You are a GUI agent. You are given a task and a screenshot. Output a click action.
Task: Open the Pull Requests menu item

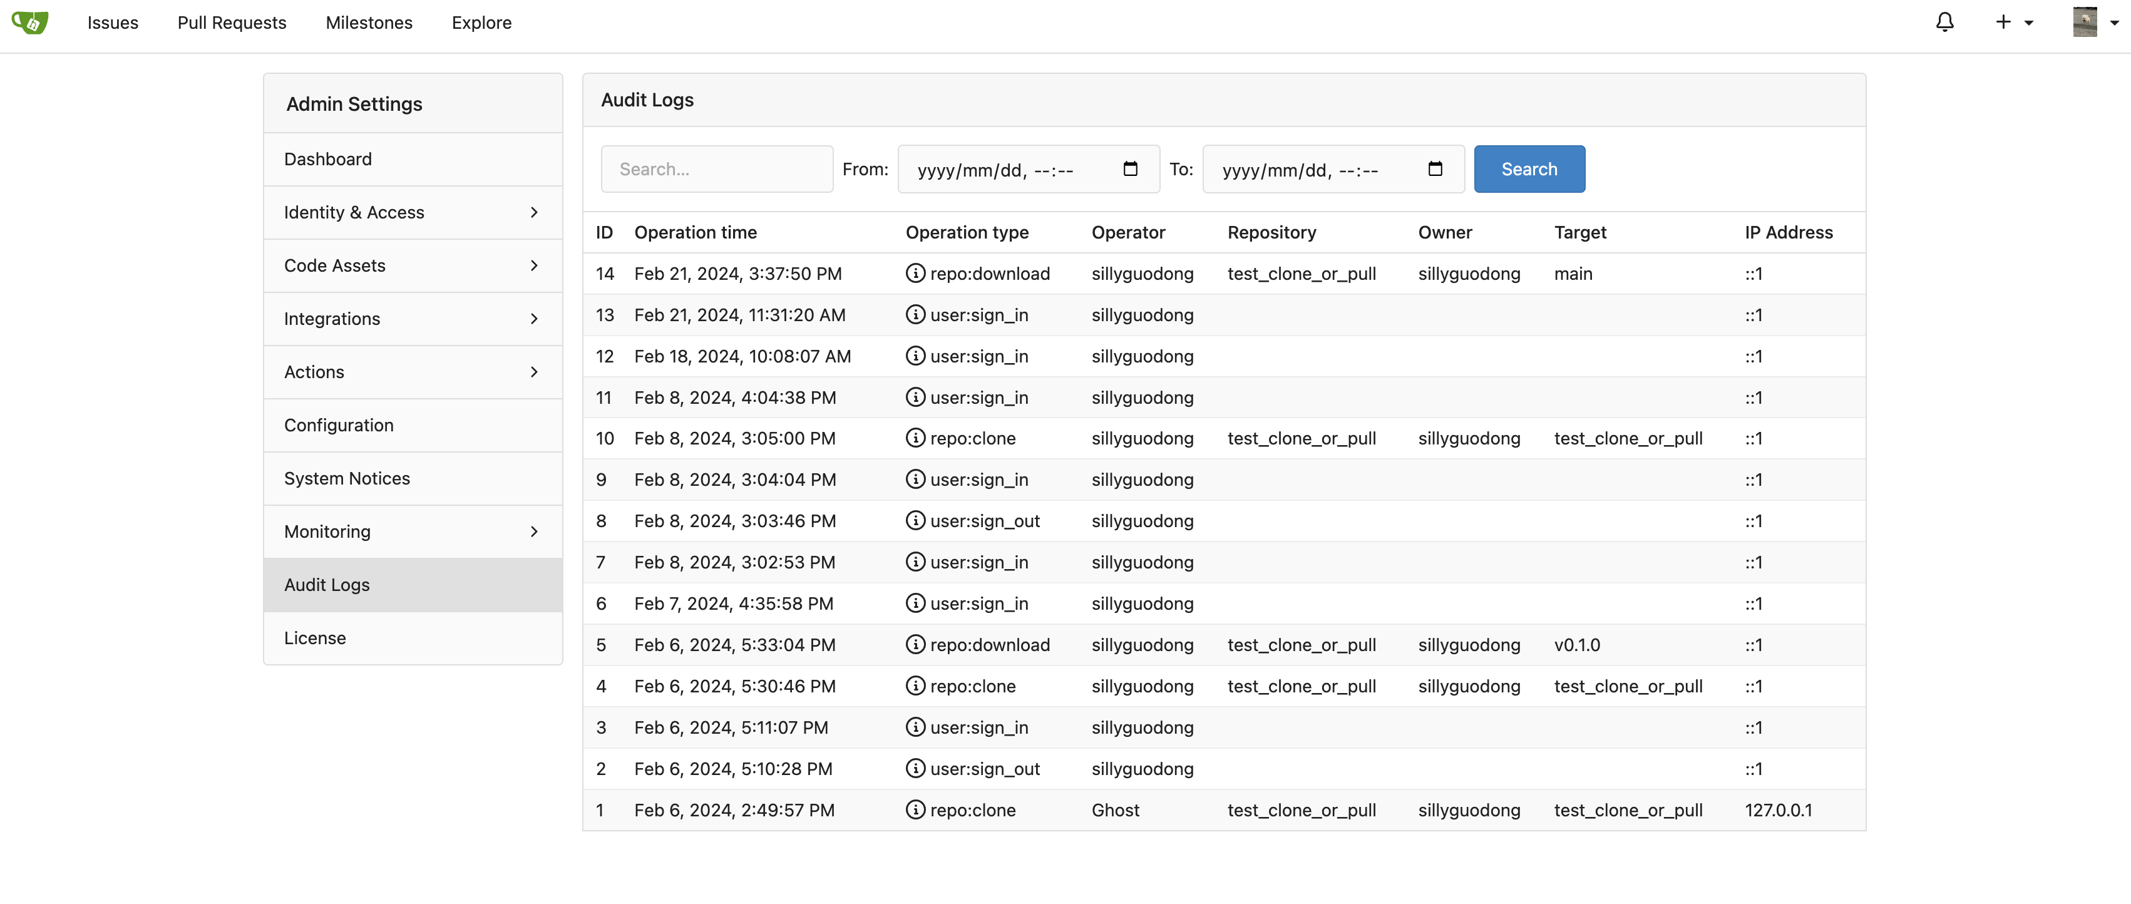232,23
